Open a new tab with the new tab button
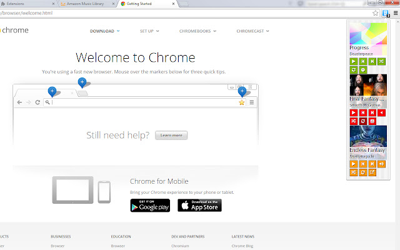This screenshot has width=400, height=250. (x=184, y=4)
